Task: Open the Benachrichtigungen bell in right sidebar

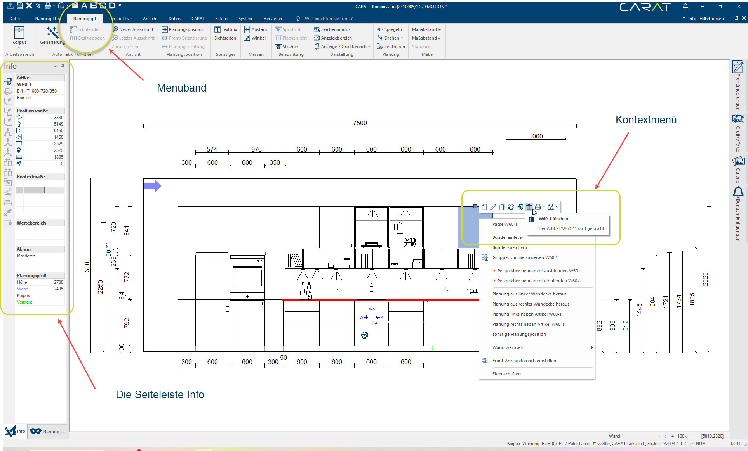Action: pyautogui.click(x=738, y=192)
